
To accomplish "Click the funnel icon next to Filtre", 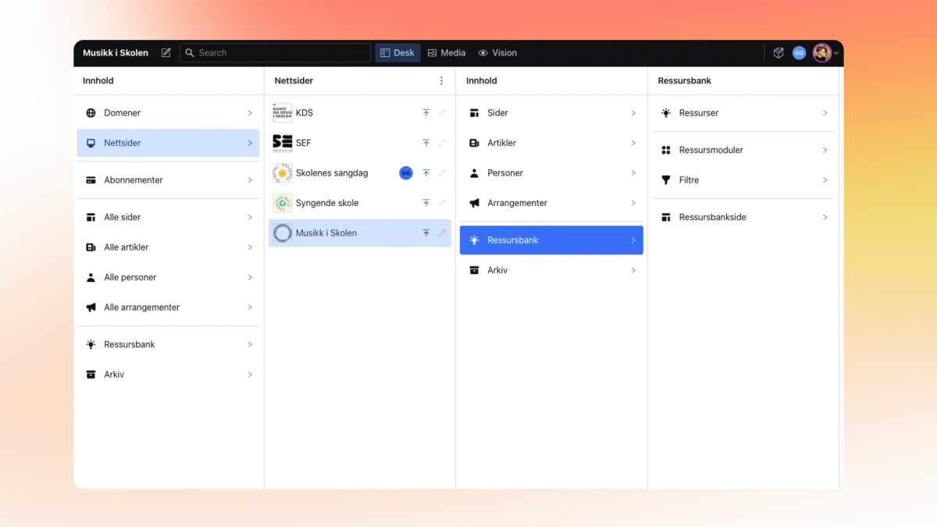I will [666, 180].
